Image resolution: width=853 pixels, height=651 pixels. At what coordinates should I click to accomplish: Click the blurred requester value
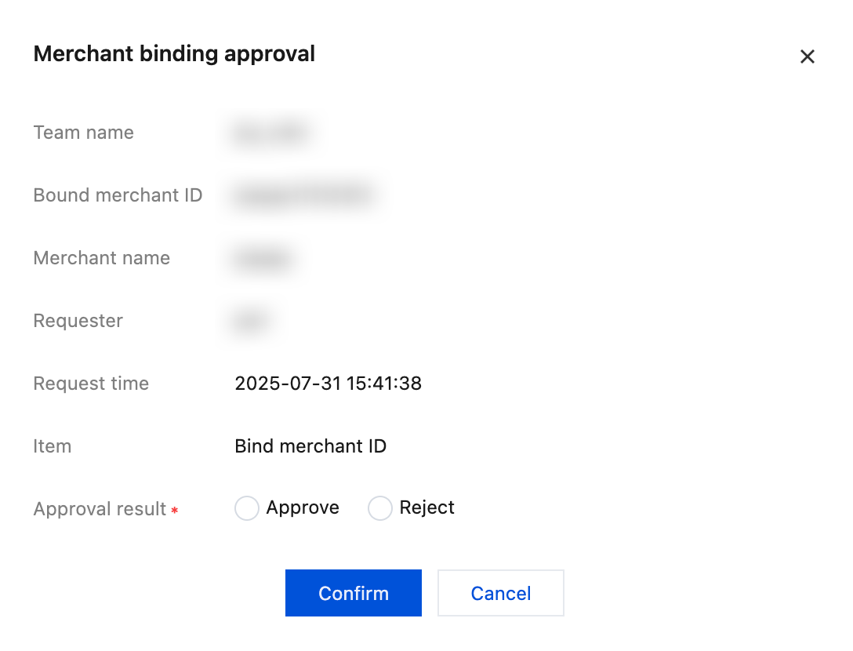coord(251,322)
